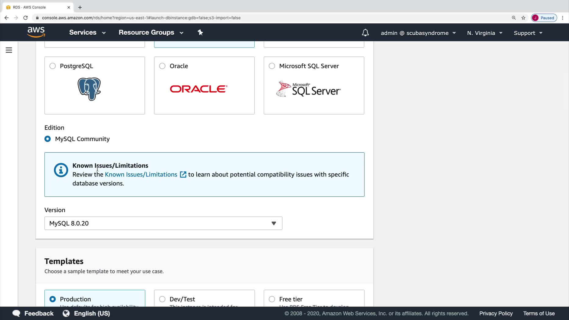The height and width of the screenshot is (320, 569).
Task: Select the PostgreSQL engine option
Action: (53, 66)
